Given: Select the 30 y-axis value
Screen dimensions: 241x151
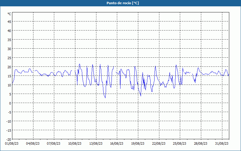Looking at the screenshot, I should click(x=9, y=49).
